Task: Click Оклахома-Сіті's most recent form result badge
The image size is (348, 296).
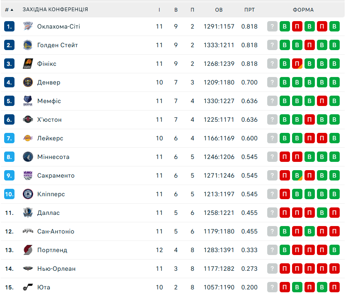Action: [x=285, y=26]
